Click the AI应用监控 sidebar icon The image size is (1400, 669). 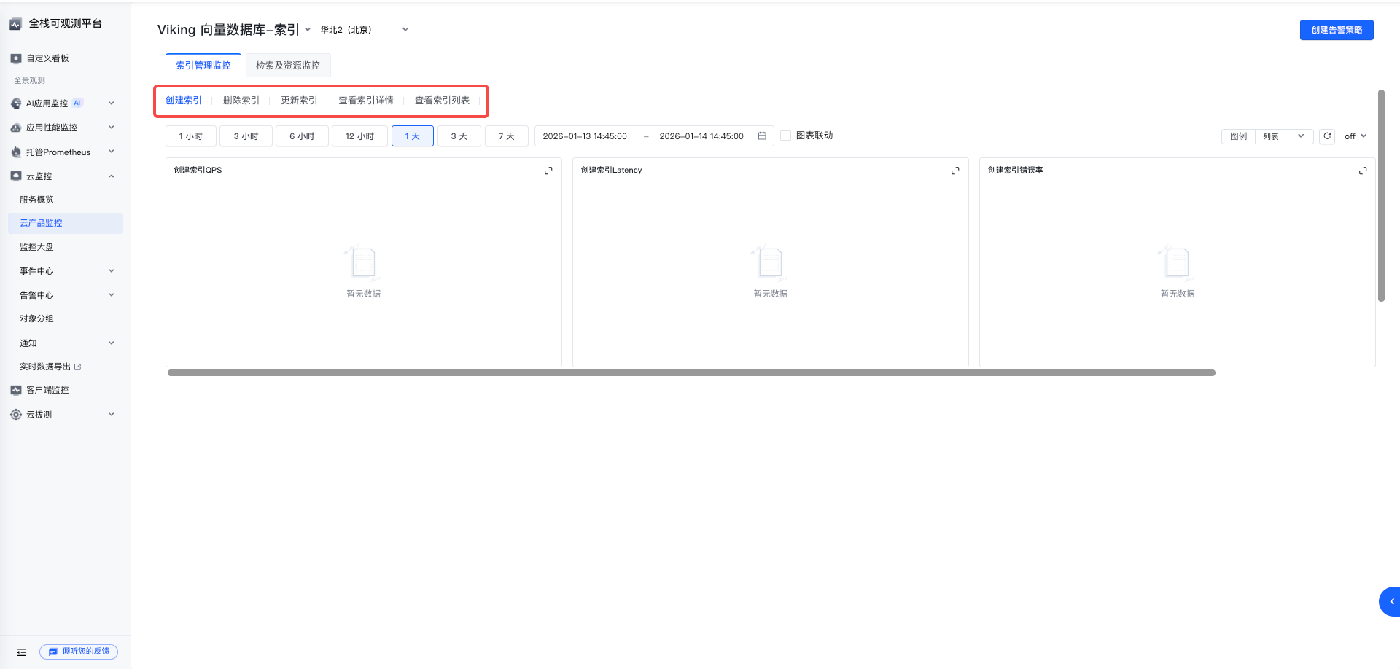tap(16, 103)
